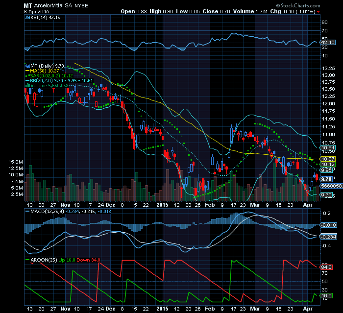Screen dimensions: 343x313
Task: Click the 42.16 RSI value tag
Action: (x=326, y=43)
